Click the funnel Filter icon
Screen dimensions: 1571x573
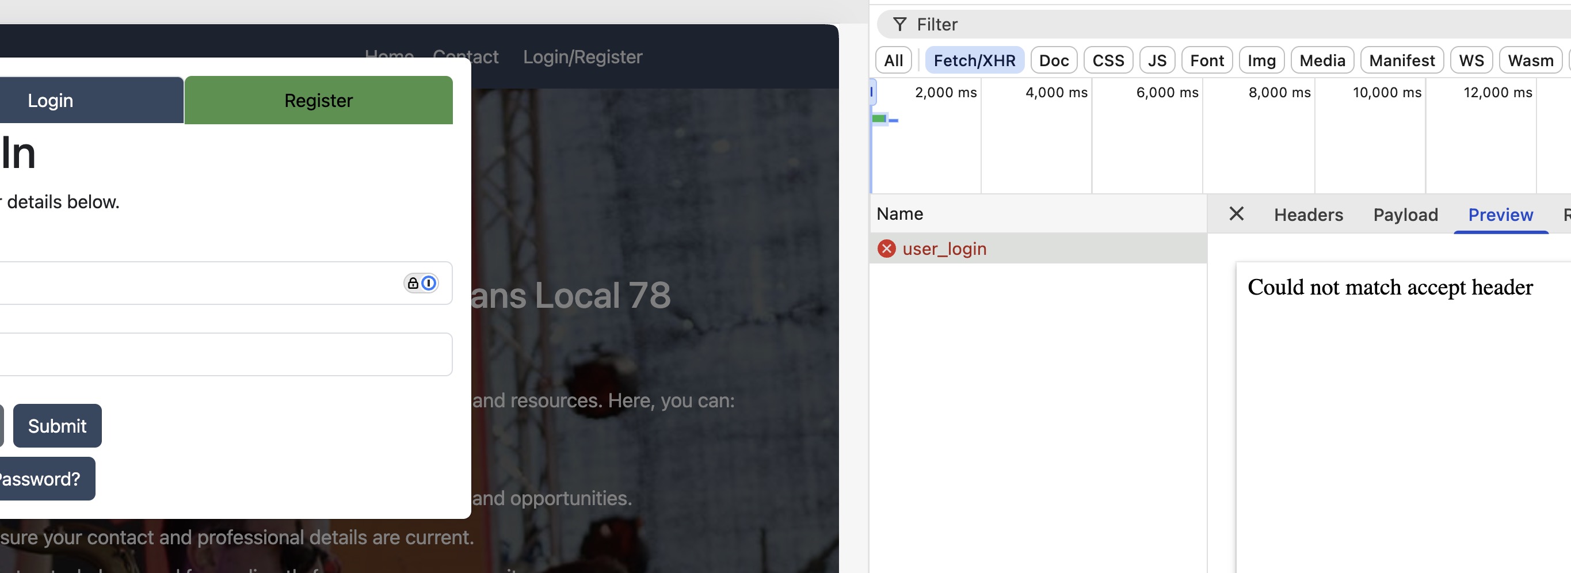click(899, 24)
